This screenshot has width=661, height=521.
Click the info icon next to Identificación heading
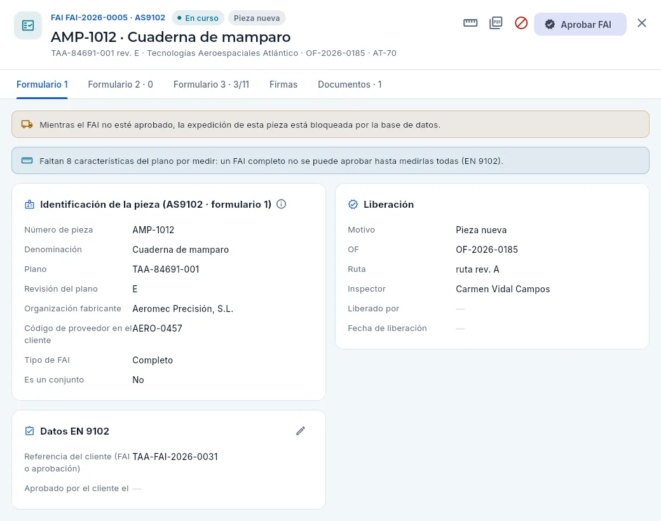coord(281,205)
